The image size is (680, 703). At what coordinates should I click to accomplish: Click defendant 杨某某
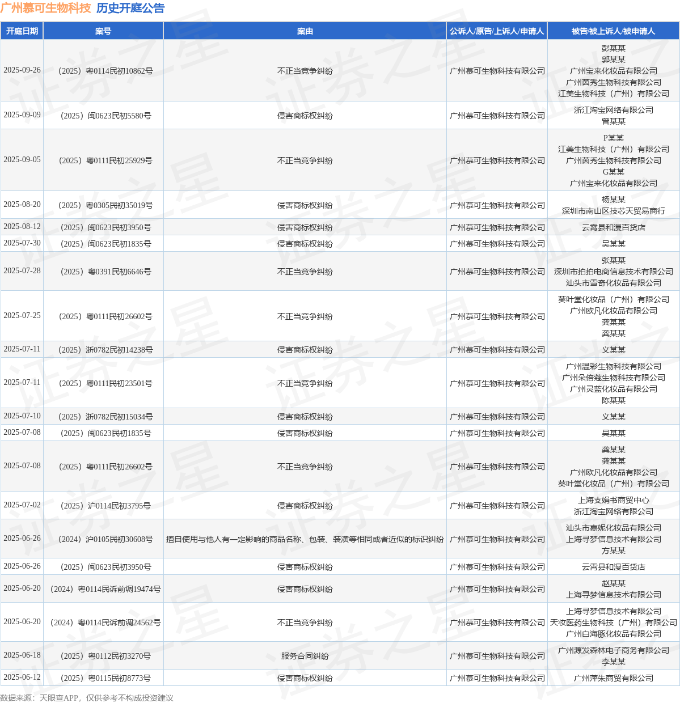coord(614,200)
